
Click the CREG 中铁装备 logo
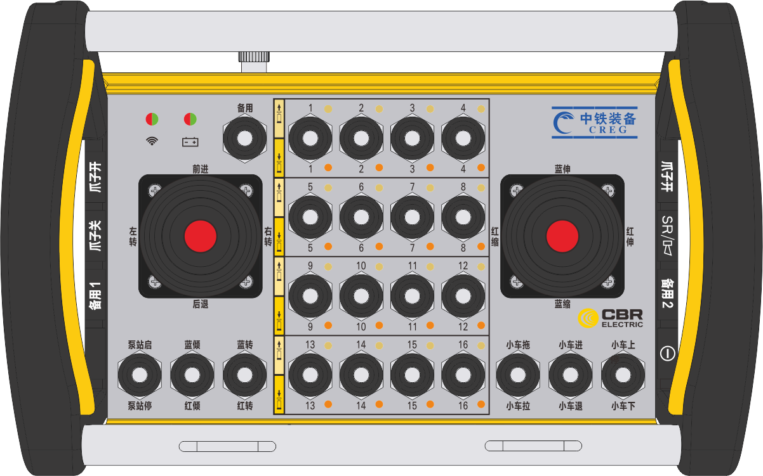pyautogui.click(x=594, y=122)
